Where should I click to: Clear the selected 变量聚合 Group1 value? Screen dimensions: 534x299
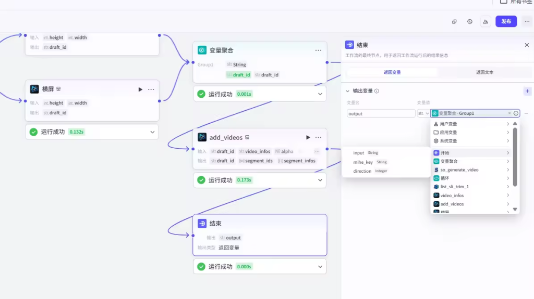509,113
